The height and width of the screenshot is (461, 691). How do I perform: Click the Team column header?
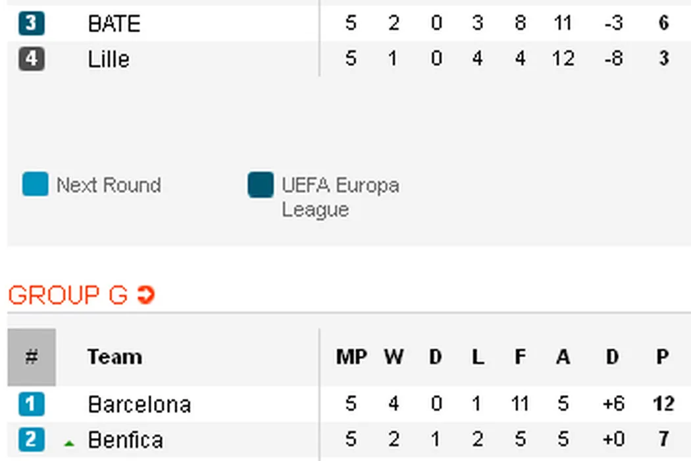(x=115, y=357)
